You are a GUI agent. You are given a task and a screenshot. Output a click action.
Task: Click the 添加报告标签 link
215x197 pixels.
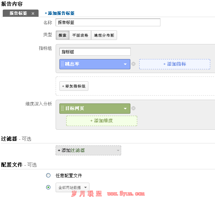pyautogui.click(x=60, y=13)
